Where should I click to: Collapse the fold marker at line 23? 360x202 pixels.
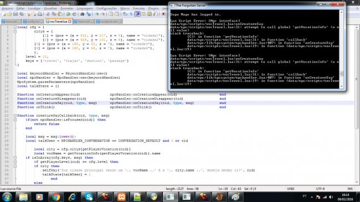15,120
